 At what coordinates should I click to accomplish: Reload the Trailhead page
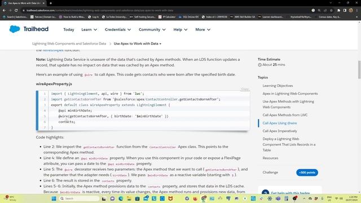pos(16,10)
